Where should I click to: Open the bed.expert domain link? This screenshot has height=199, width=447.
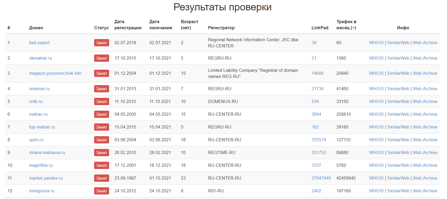coord(39,43)
